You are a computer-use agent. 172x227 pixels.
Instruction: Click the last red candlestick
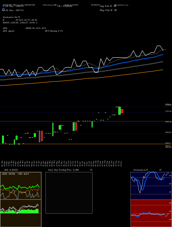coord(122,111)
